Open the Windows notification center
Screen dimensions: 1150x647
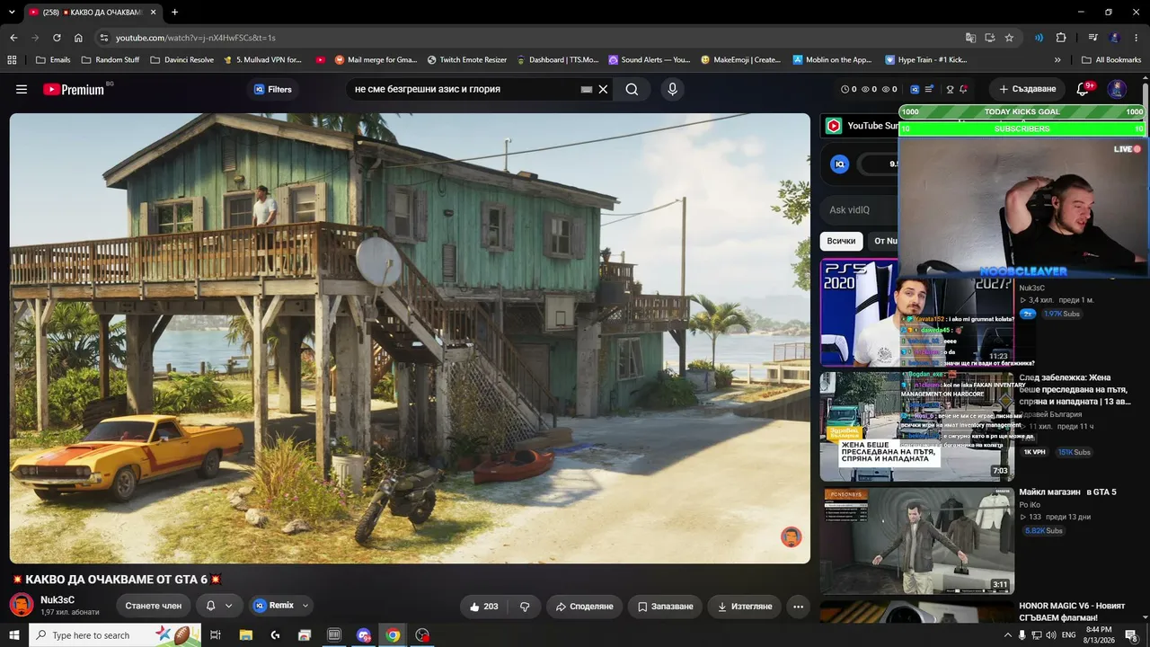(1131, 635)
